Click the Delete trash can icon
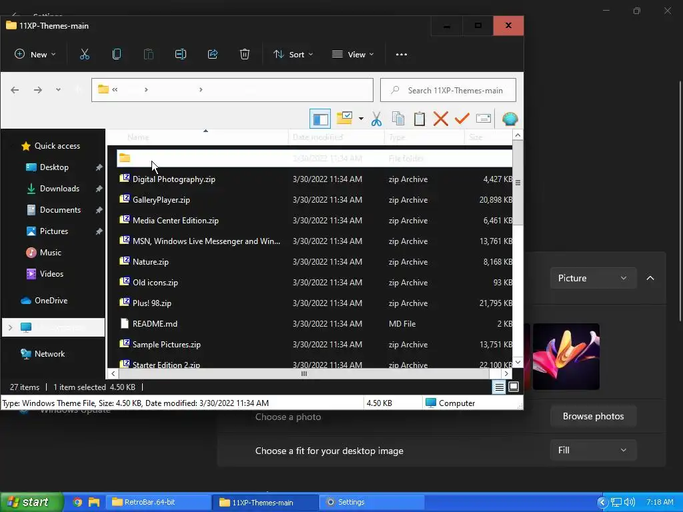The image size is (683, 512). pos(244,55)
